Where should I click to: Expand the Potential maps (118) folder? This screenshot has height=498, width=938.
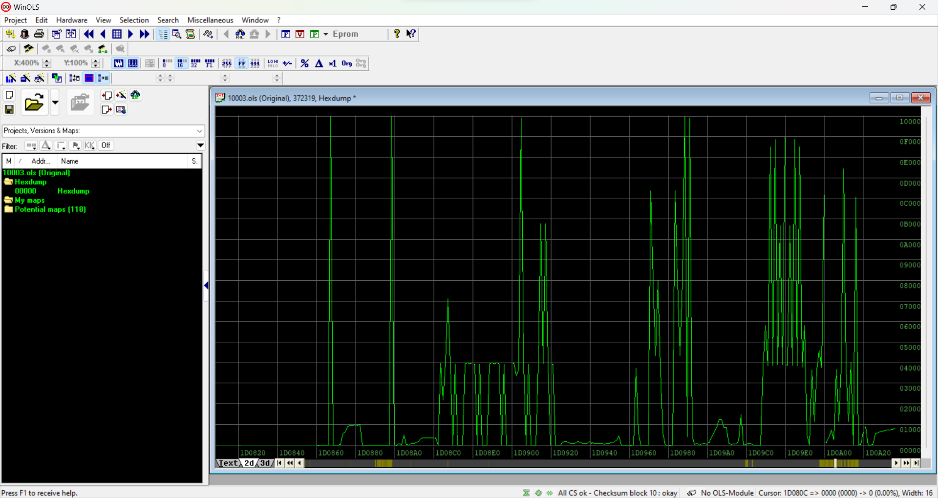[x=8, y=209]
